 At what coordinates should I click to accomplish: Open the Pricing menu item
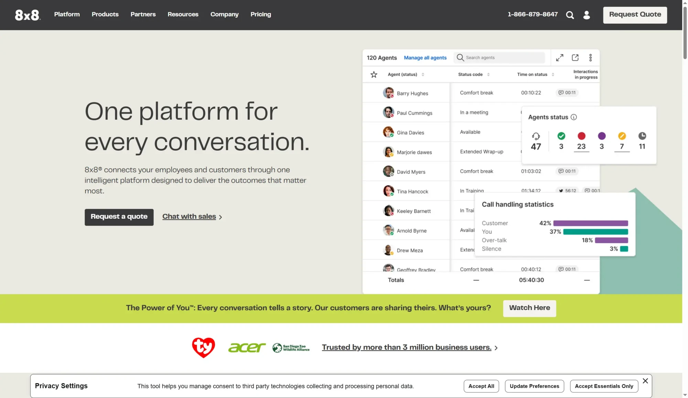point(261,14)
